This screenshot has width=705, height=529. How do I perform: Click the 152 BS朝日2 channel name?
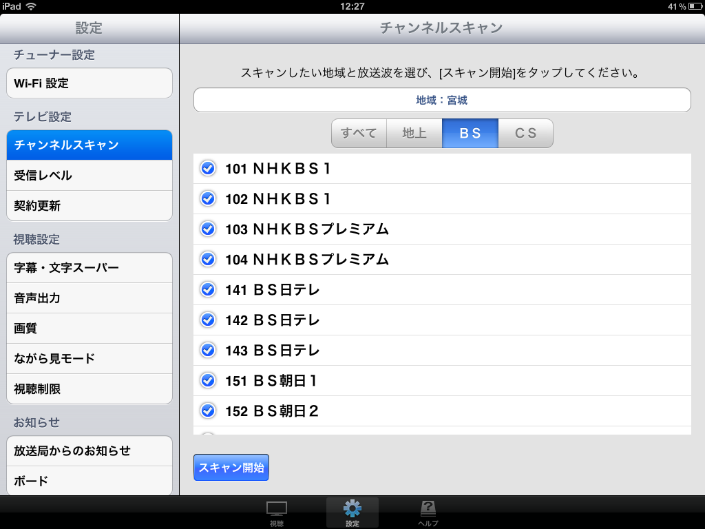coord(272,411)
